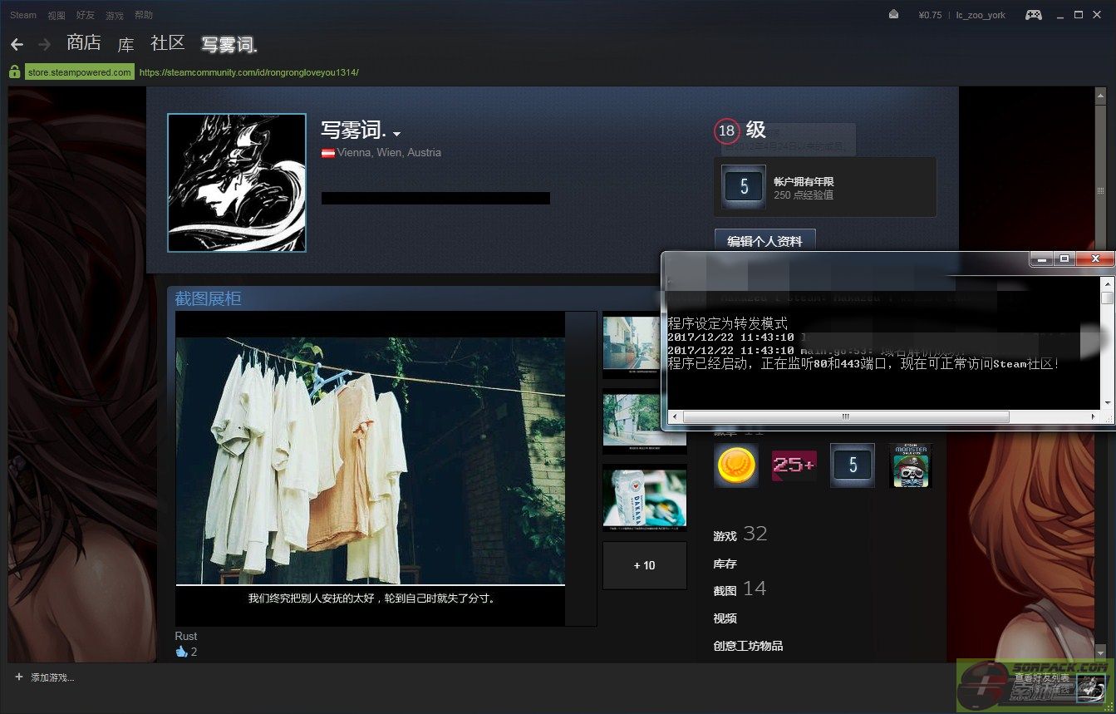Minimize the console window
The height and width of the screenshot is (714, 1116).
[1041, 259]
